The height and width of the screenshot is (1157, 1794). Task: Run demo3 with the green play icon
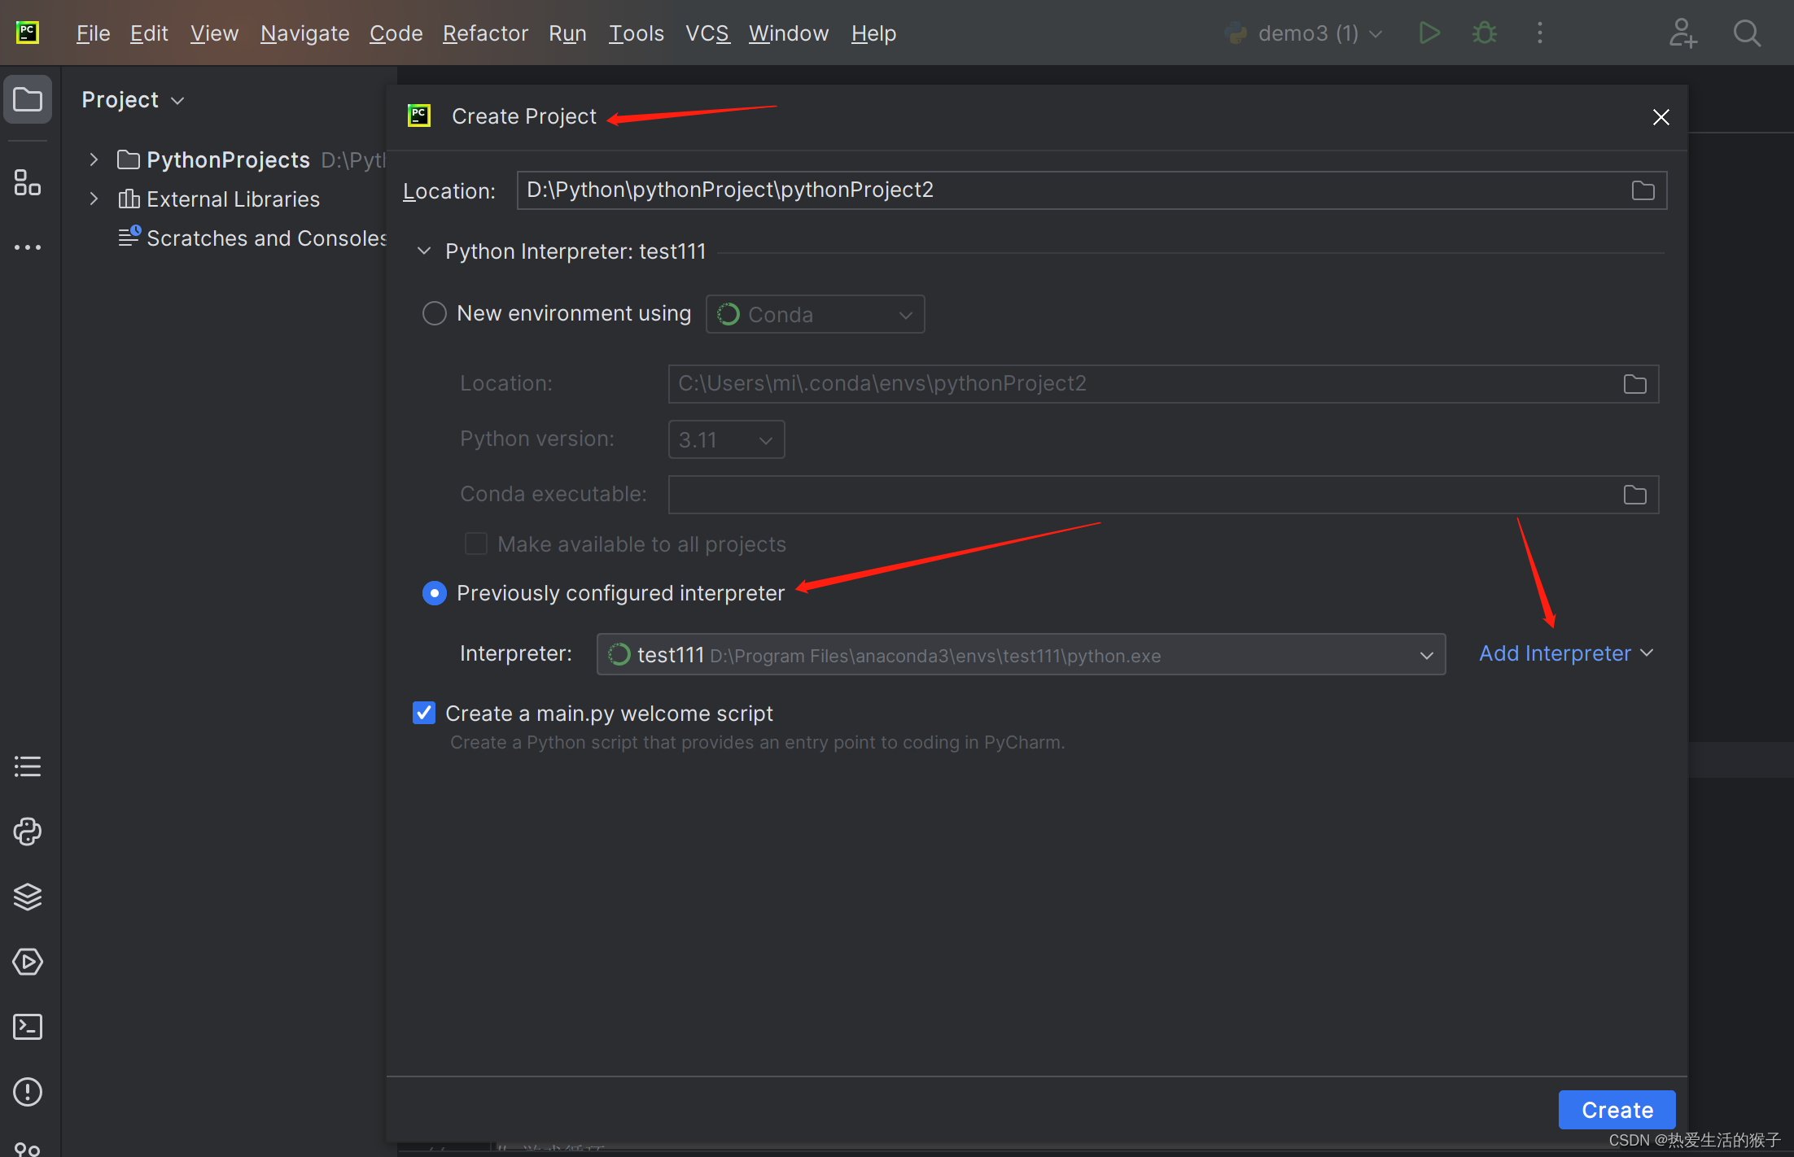click(x=1429, y=33)
